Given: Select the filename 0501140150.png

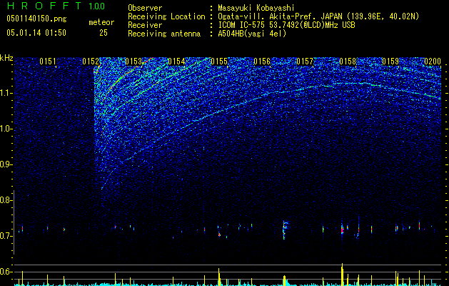Looking at the screenshot, I should 36,19.
